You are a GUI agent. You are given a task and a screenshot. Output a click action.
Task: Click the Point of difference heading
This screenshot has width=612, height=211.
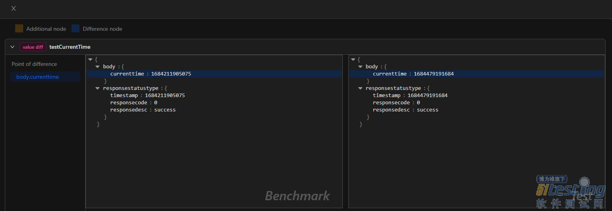coord(34,64)
